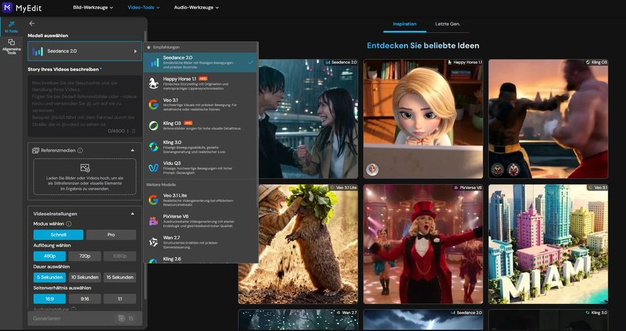Open the Miami skyline Veo 3.1 thumbnail
This screenshot has width=626, height=331.
click(x=548, y=244)
